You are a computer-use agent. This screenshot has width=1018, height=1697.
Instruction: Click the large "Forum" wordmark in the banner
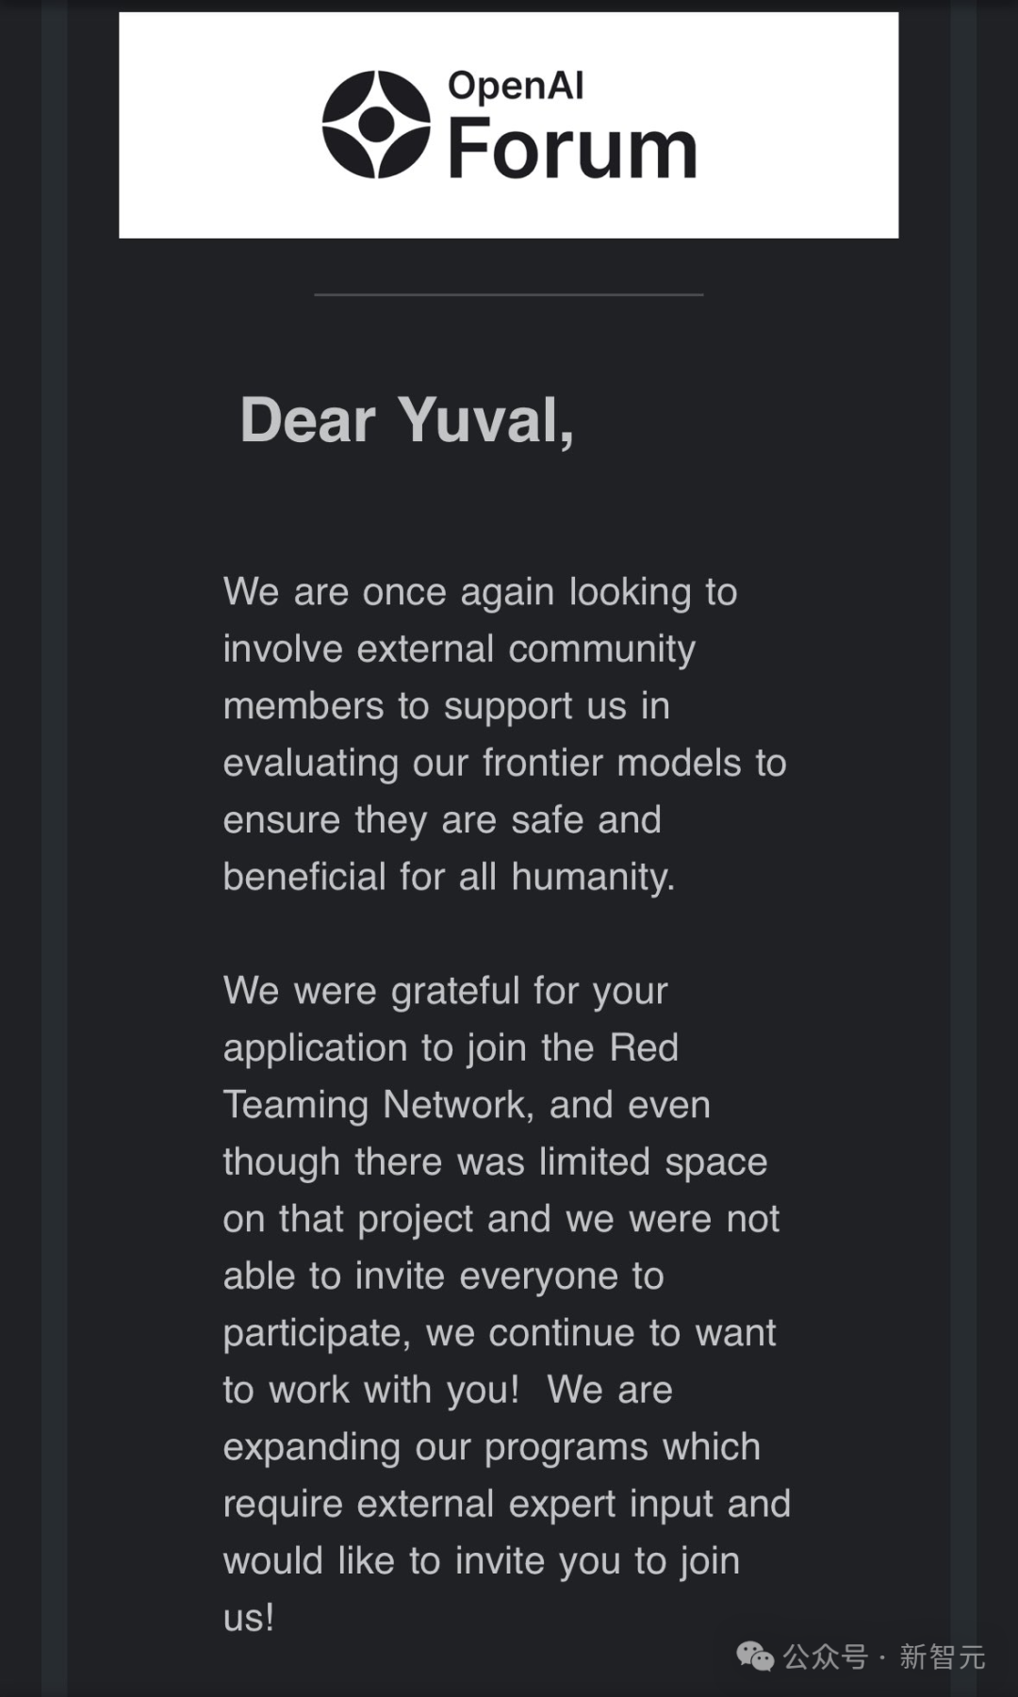[x=572, y=149]
